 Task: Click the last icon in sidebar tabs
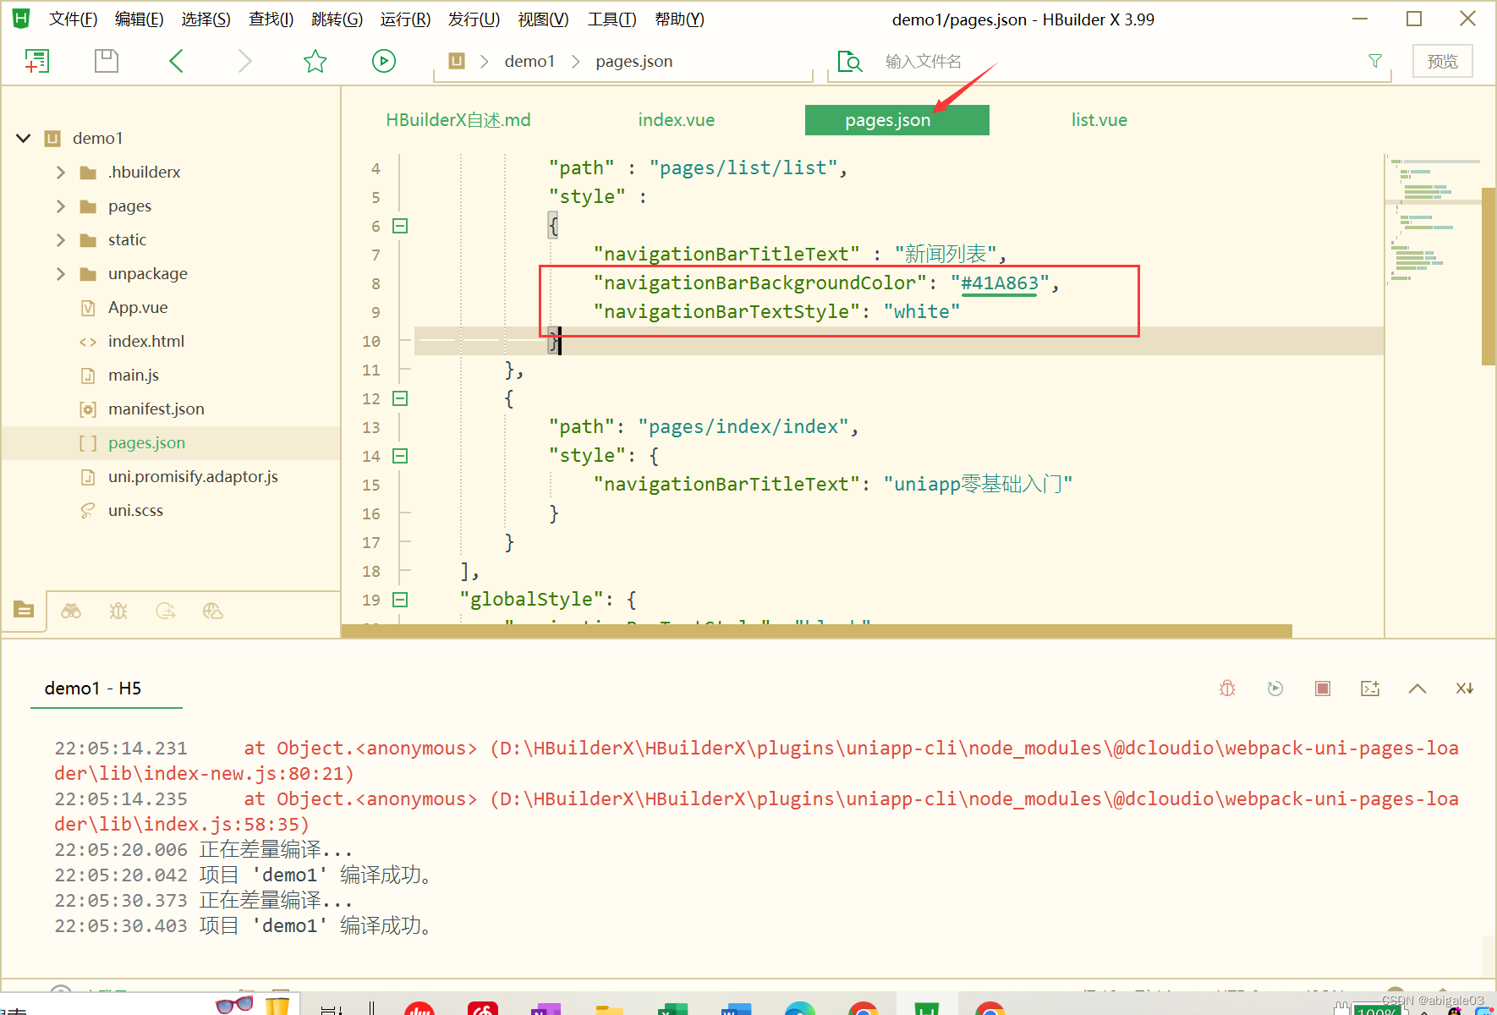click(213, 611)
